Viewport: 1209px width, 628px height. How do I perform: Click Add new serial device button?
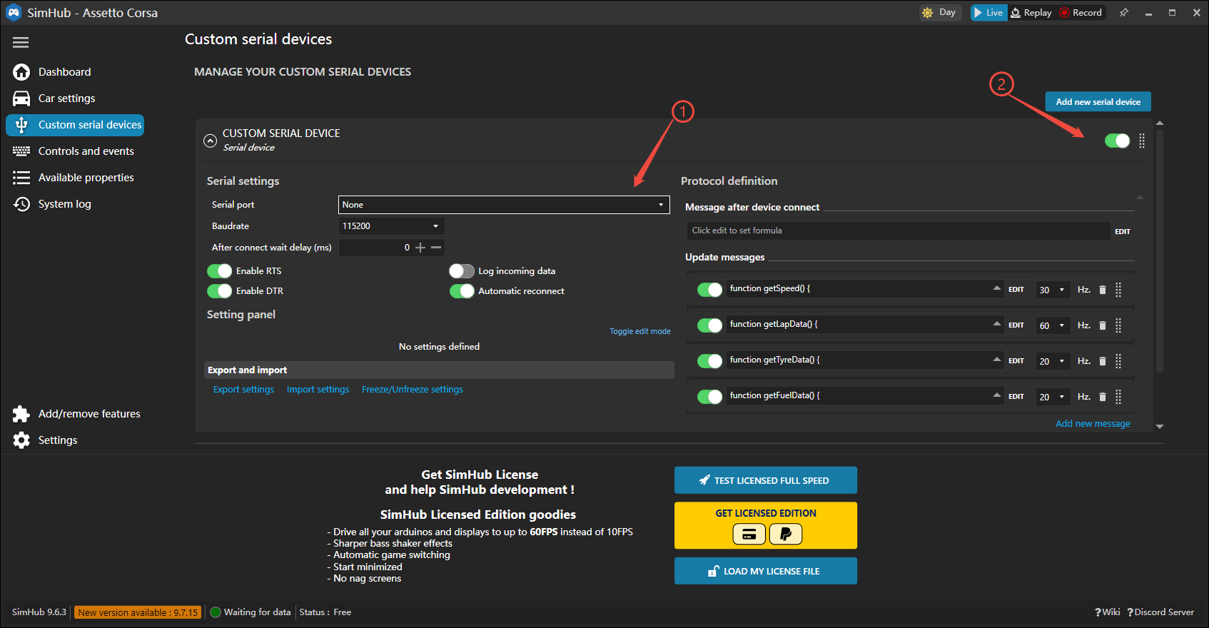(x=1098, y=102)
